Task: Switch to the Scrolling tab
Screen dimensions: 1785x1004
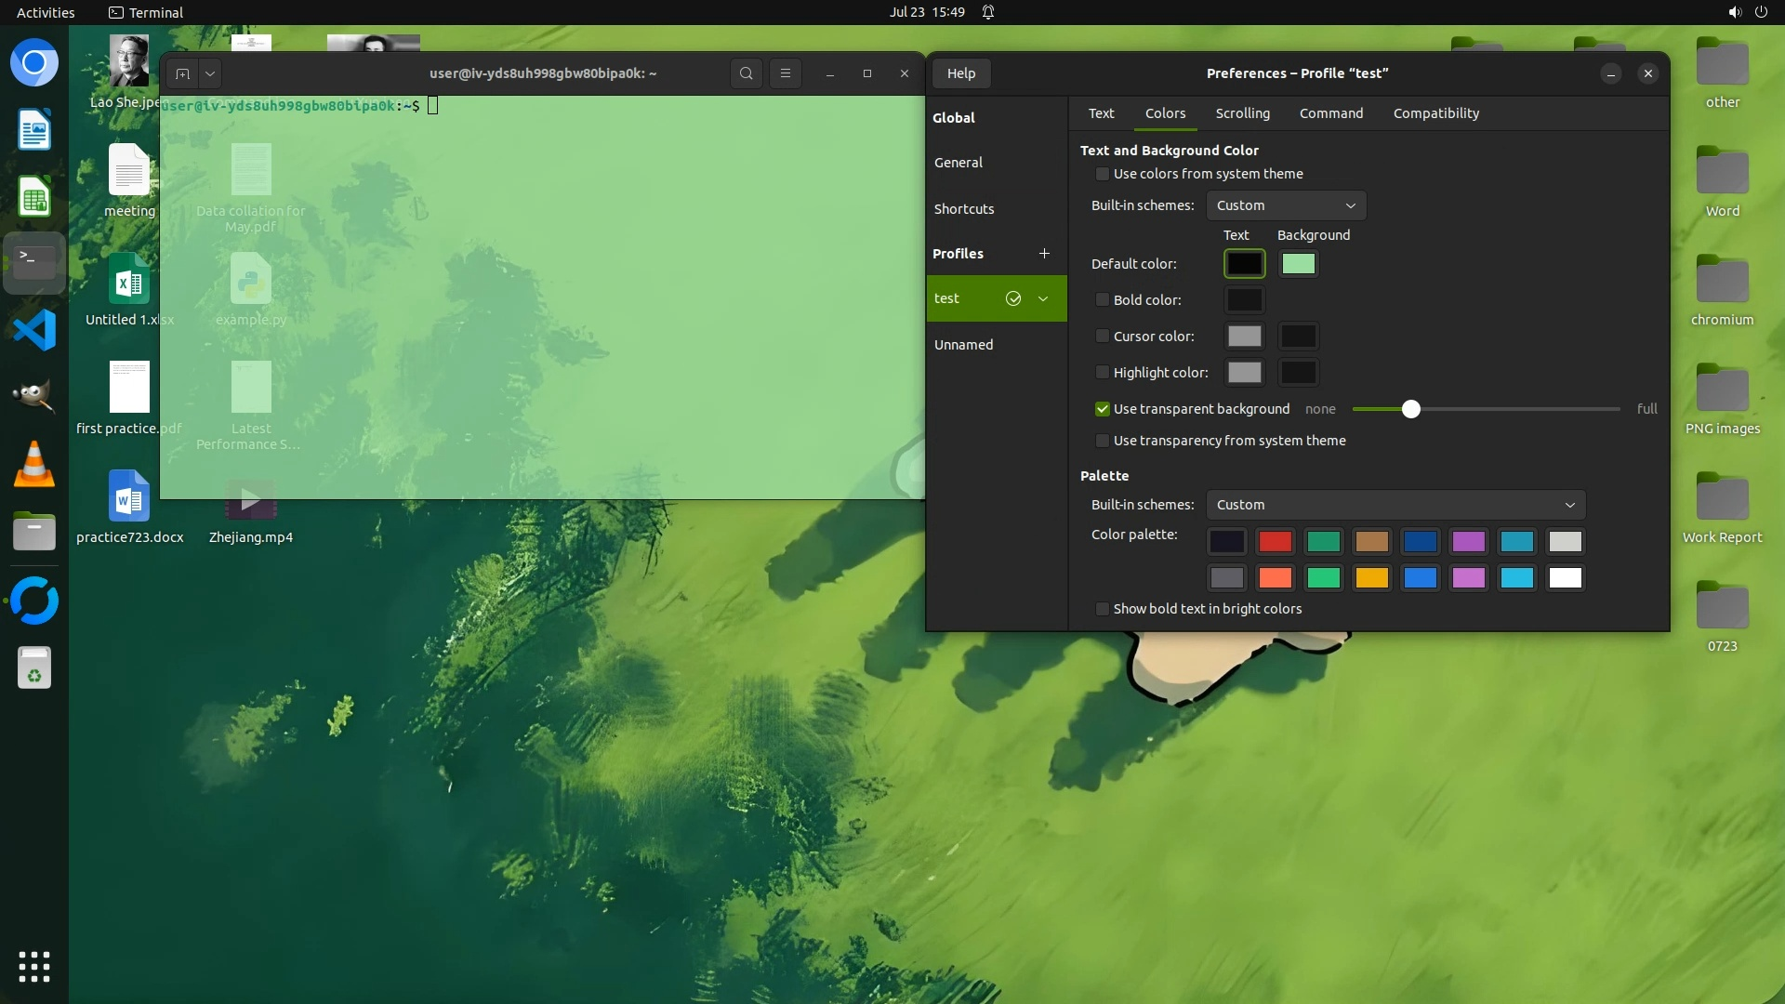Action: click(x=1242, y=113)
